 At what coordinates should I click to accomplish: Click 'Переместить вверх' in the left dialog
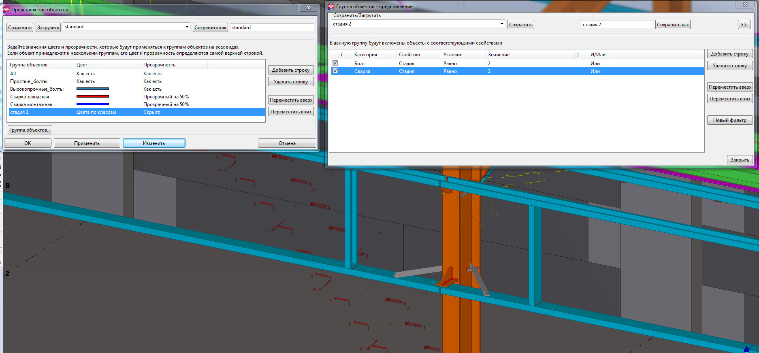pos(291,100)
